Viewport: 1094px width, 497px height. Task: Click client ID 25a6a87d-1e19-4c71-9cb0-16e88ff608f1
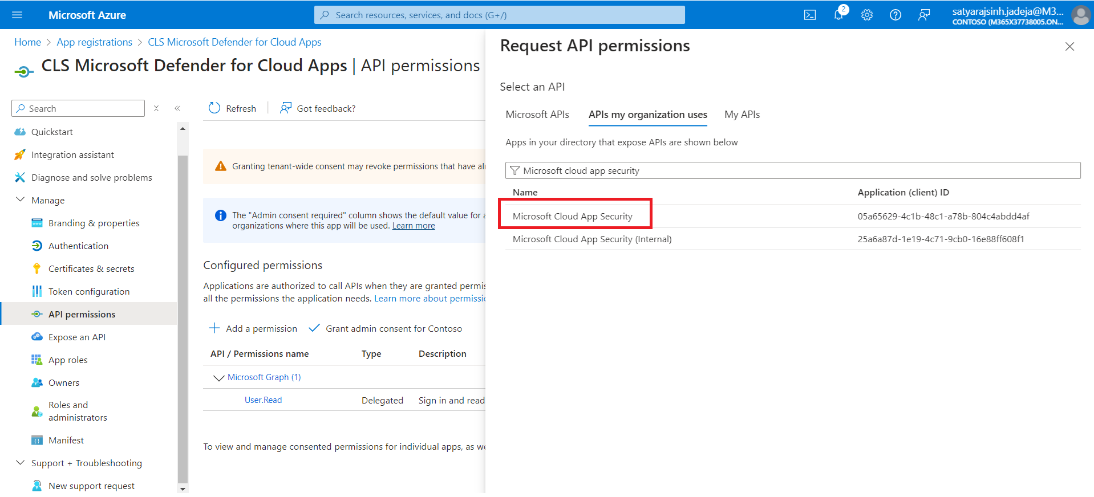pyautogui.click(x=941, y=239)
